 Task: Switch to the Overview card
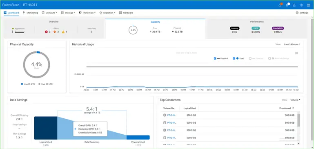[x=53, y=29]
